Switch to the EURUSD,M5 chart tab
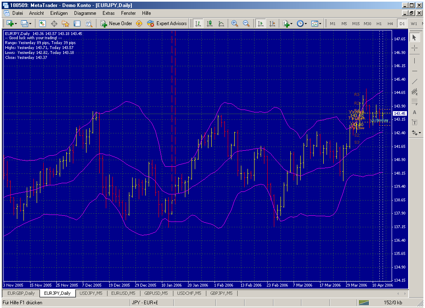 tap(123, 293)
